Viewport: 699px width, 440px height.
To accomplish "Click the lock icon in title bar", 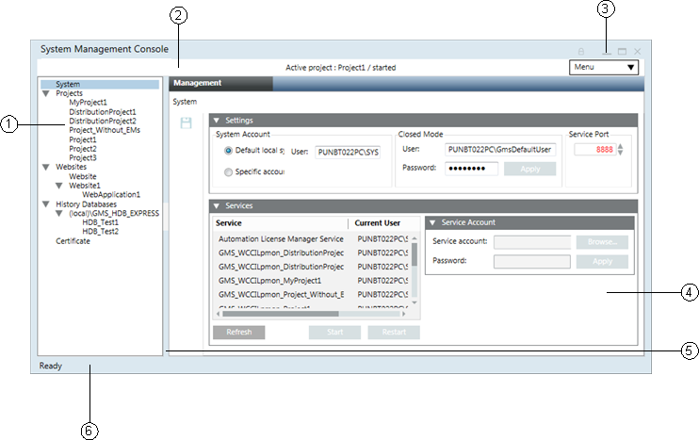I will click(x=580, y=51).
